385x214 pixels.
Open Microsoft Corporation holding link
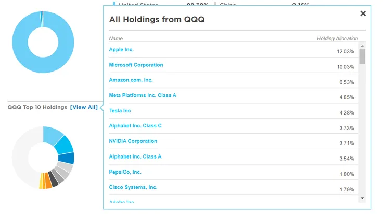[136, 65]
